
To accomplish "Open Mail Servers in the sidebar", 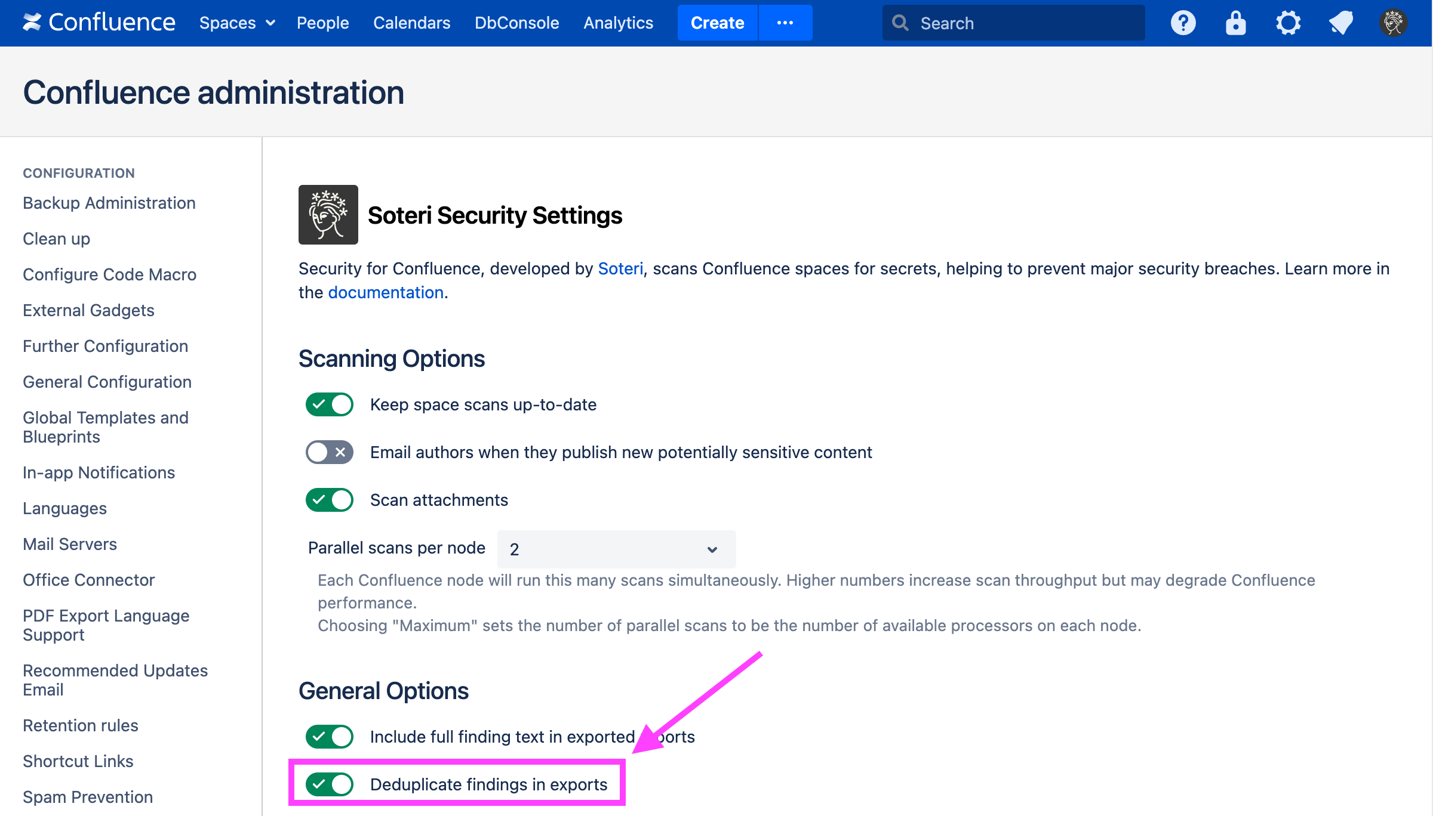I will tap(70, 544).
